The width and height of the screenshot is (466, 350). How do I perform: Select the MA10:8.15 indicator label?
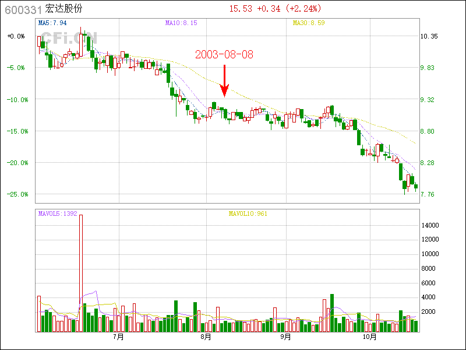tap(181, 23)
